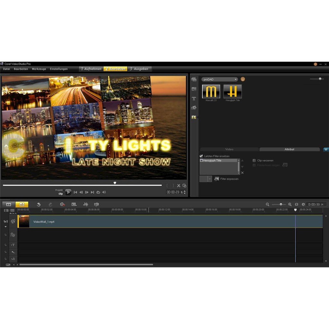Click the overlay track icon

(13, 235)
